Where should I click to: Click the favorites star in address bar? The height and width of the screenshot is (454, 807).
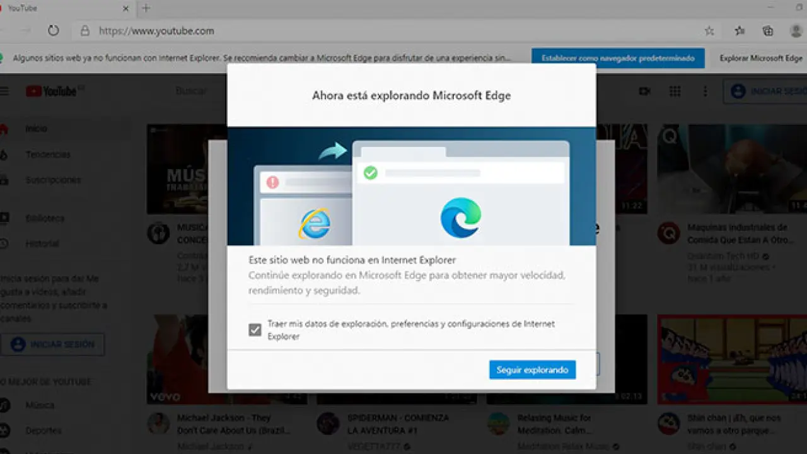[x=709, y=31]
